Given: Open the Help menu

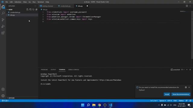Looking at the screenshot, I should 47,2.
